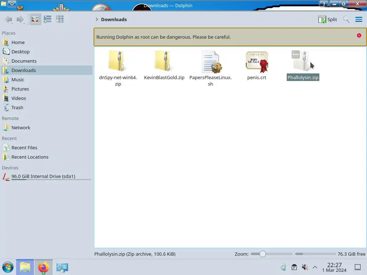Viewport: 367px width, 275px height.
Task: Click the status bar file info text
Action: pos(135,254)
